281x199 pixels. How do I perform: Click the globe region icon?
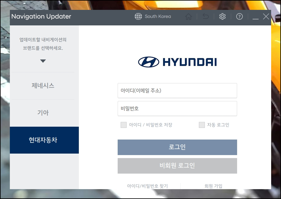138,16
